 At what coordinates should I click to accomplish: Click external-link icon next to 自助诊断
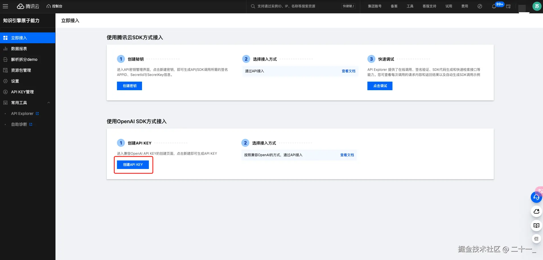31,124
